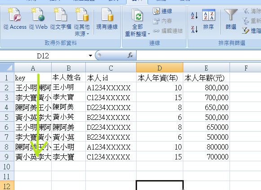Select column B header

click(x=69, y=68)
